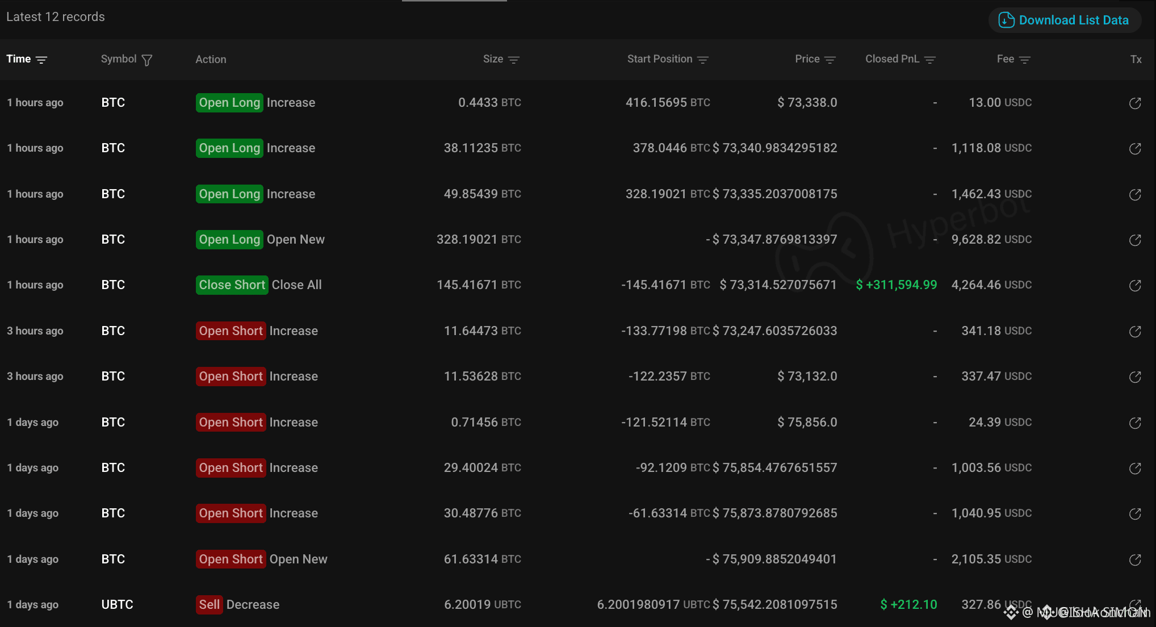This screenshot has height=627, width=1156.
Task: Click the "$ 73,347.8769813397" price
Action: click(x=775, y=239)
